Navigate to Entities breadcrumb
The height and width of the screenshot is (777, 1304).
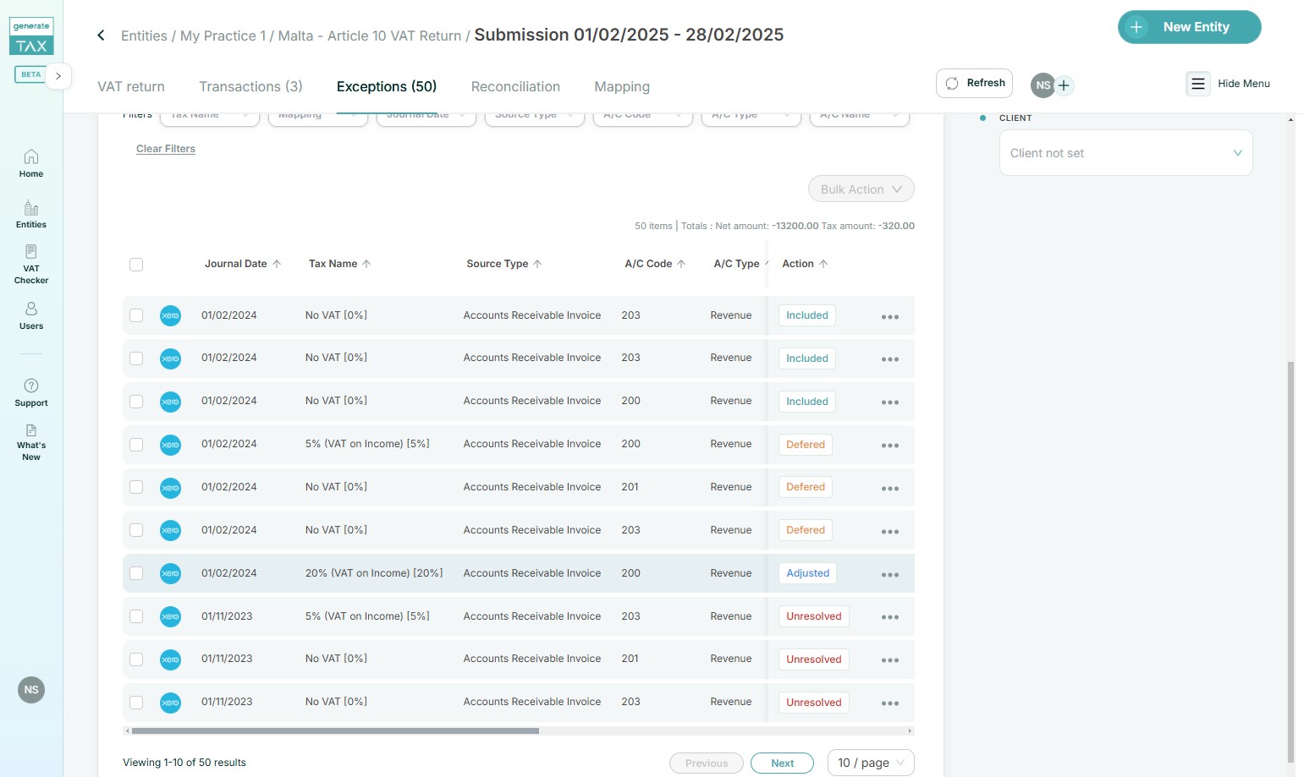coord(144,36)
